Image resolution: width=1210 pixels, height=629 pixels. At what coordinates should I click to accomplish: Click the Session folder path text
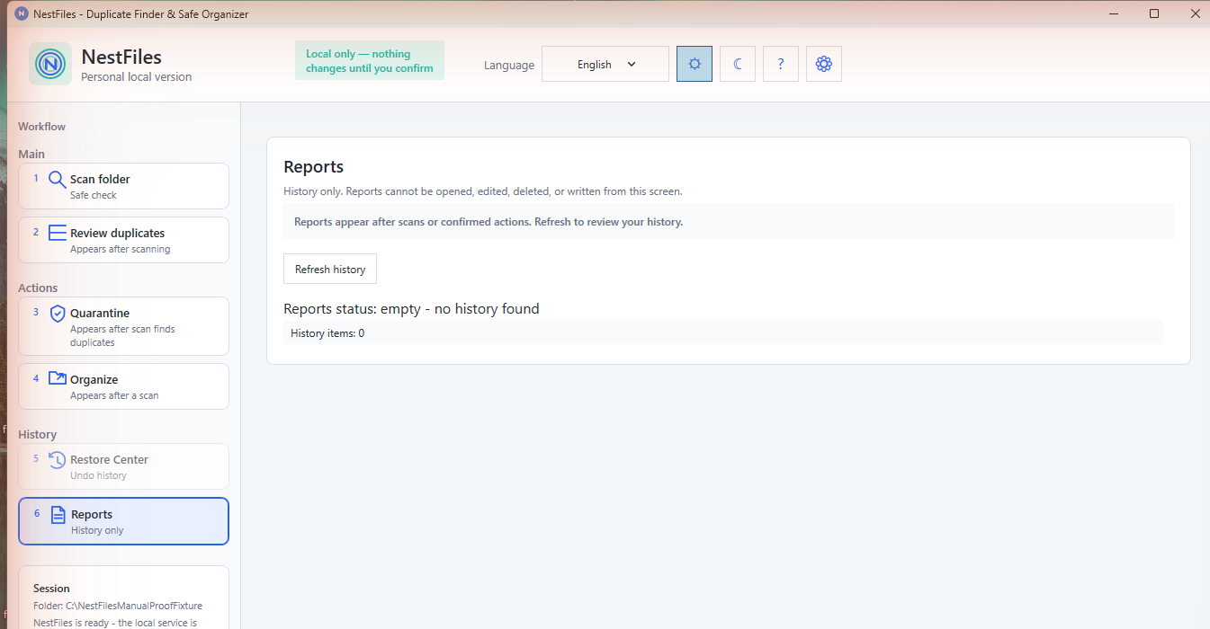[x=118, y=606]
